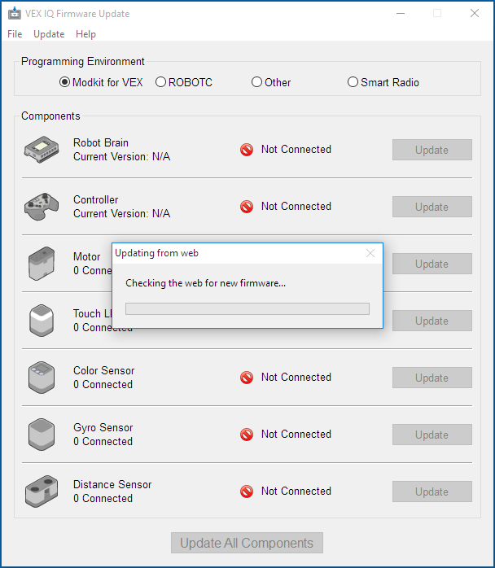Click the Gyro Sensor component icon
Viewport: 495px width, 568px height.
pos(42,435)
